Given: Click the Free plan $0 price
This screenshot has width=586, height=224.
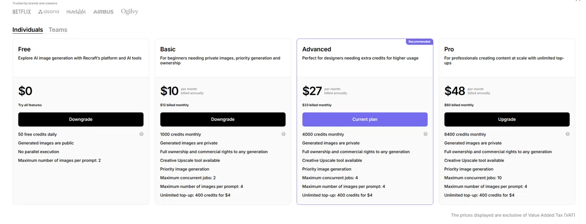Looking at the screenshot, I should pyautogui.click(x=25, y=91).
